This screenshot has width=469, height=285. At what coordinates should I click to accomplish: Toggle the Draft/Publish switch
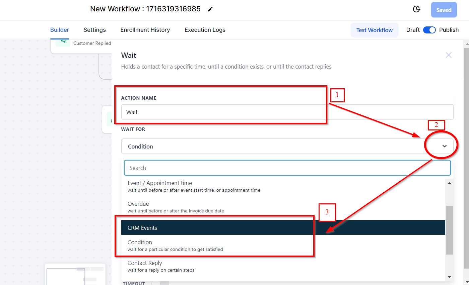click(429, 30)
